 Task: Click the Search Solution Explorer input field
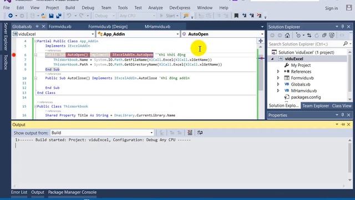point(305,44)
